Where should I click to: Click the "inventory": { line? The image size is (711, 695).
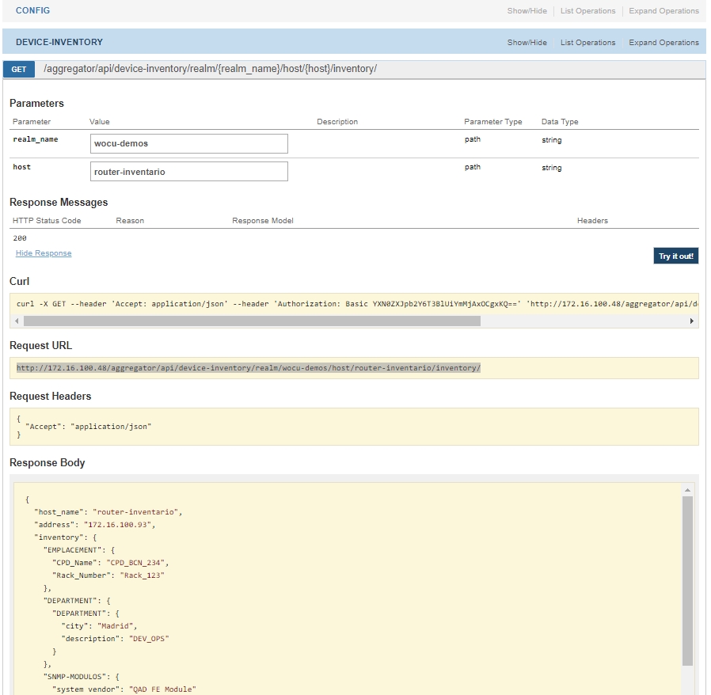(x=65, y=537)
